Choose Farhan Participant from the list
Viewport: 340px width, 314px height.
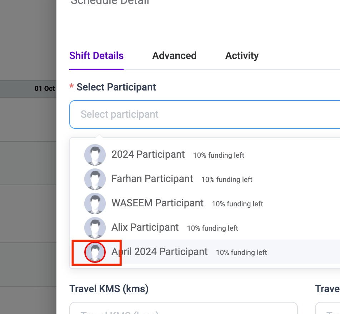point(205,179)
